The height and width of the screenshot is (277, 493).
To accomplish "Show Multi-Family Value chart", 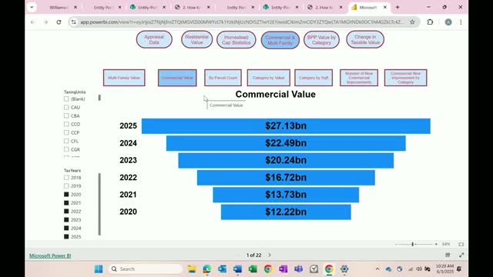I will [124, 78].
